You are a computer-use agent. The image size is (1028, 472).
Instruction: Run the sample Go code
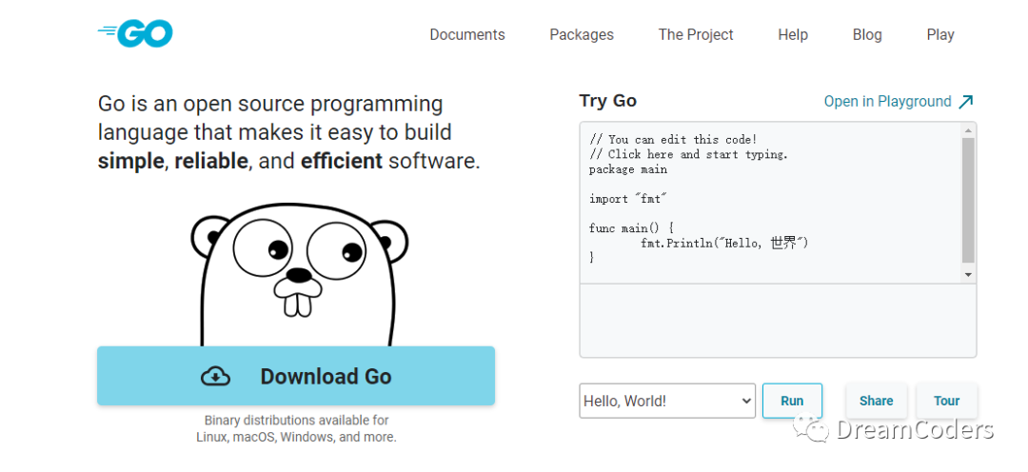pos(792,401)
